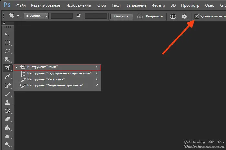Open the gear crop settings menu
The height and width of the screenshot is (150, 226).
(x=184, y=16)
